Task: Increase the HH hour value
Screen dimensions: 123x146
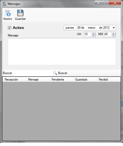Action: coord(94,33)
